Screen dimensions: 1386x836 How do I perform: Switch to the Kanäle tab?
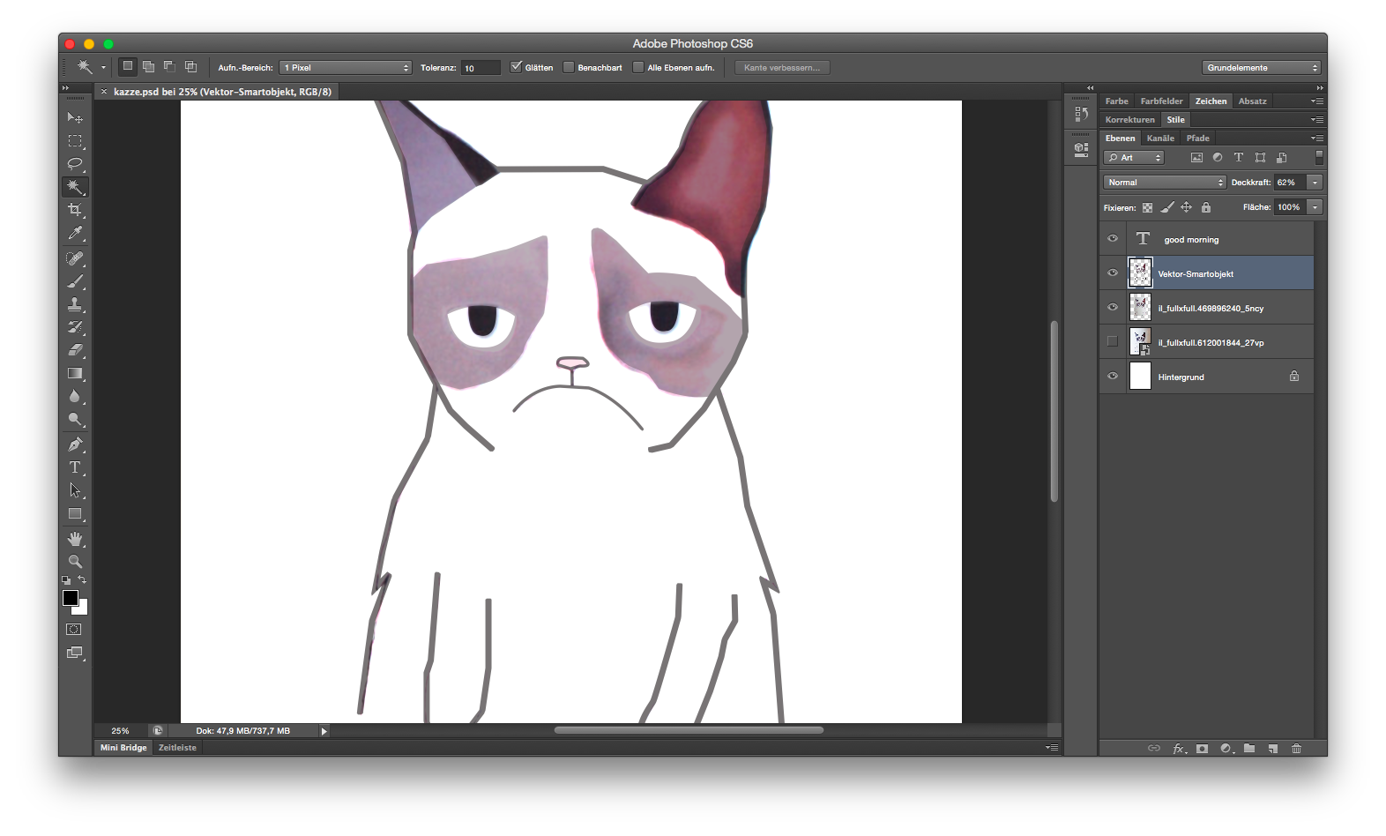pos(1160,138)
